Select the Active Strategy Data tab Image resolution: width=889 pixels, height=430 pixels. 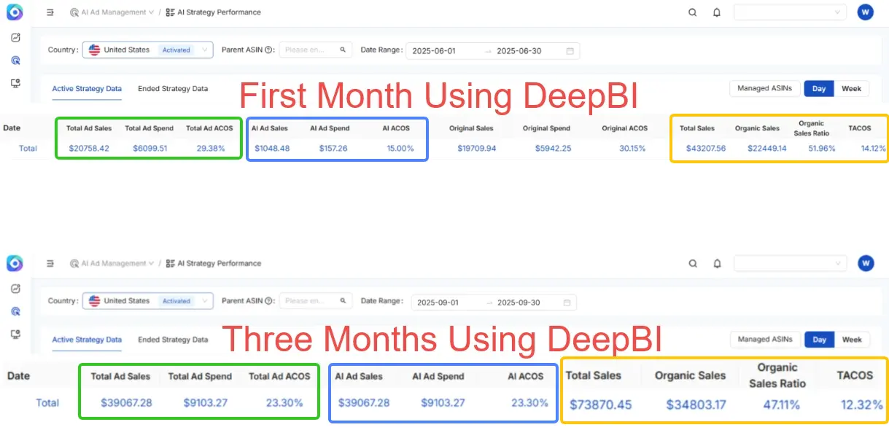(x=87, y=88)
